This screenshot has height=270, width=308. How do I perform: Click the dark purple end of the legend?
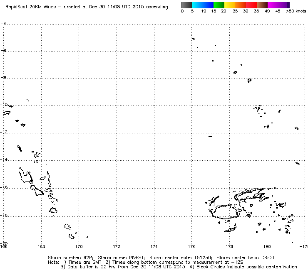(288, 5)
